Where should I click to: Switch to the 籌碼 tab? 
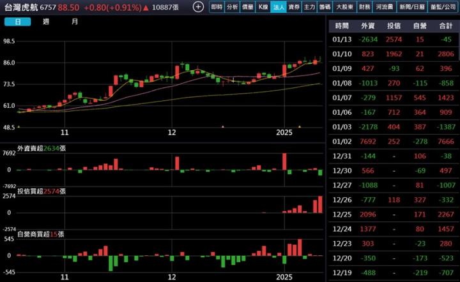click(x=325, y=7)
